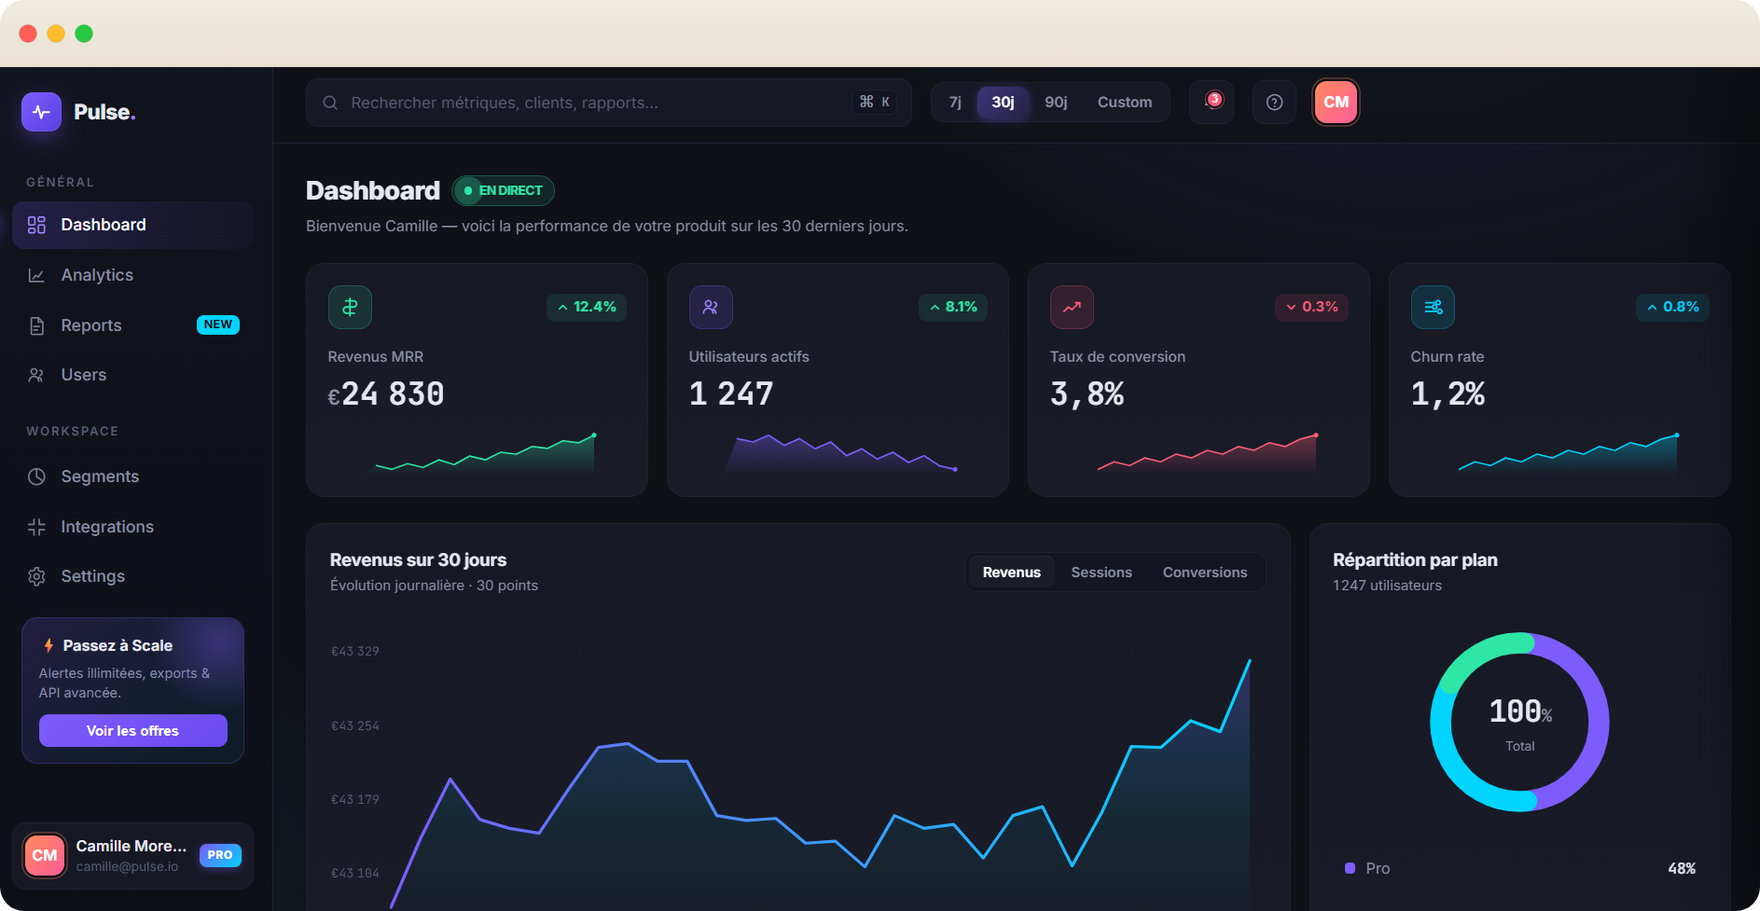Open Camille More... user profile card
Image resolution: width=1760 pixels, height=911 pixels.
click(132, 856)
